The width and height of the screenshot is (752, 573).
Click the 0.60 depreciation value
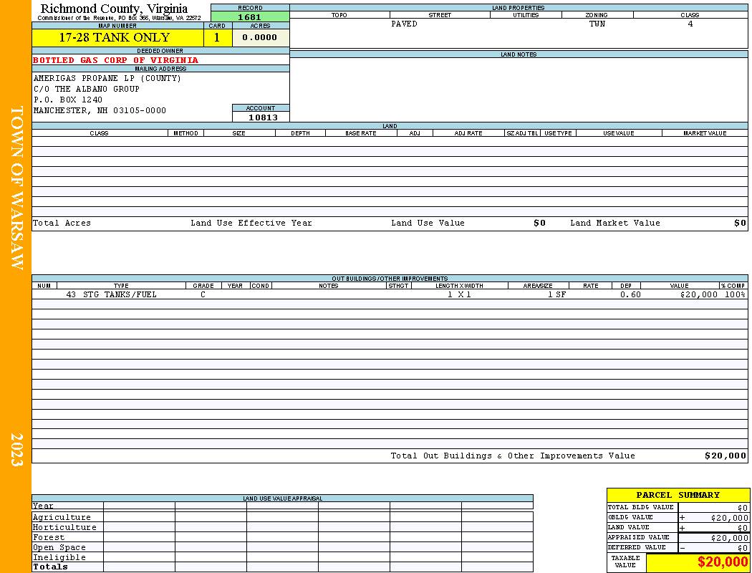630,294
